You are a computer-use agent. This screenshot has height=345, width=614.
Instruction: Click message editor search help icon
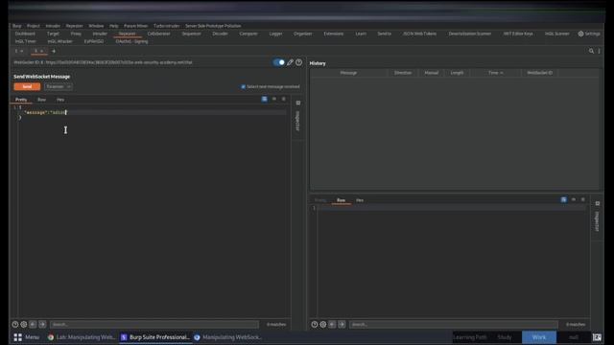tap(15, 324)
